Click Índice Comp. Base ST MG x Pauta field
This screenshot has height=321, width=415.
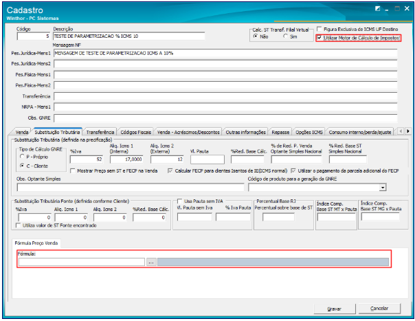click(381, 217)
